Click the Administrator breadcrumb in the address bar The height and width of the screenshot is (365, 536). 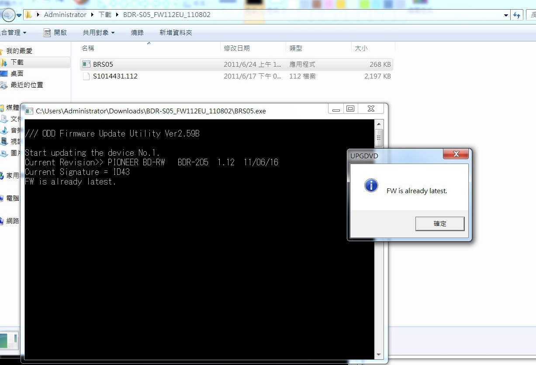65,14
